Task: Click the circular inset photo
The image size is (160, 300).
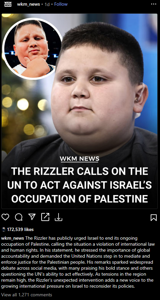Action: click(32, 49)
